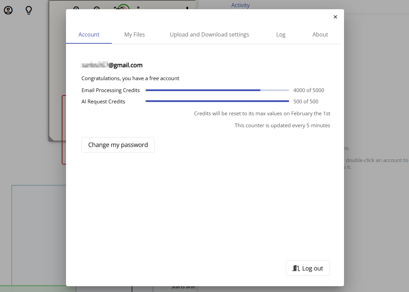The image size is (409, 292).
Task: Click the lightbulb hints icon
Action: (x=29, y=10)
